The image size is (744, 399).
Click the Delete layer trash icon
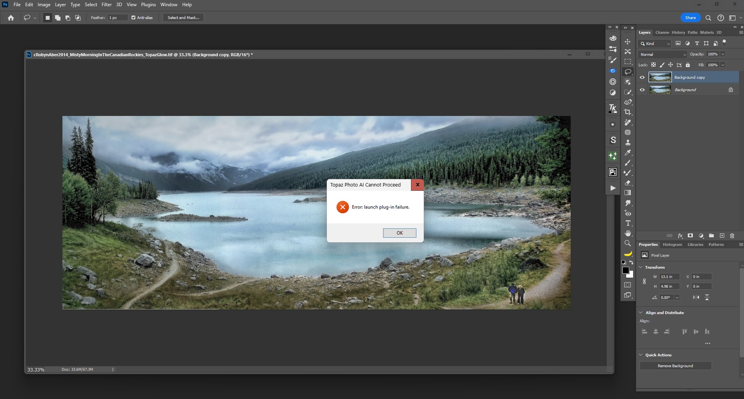coord(732,236)
